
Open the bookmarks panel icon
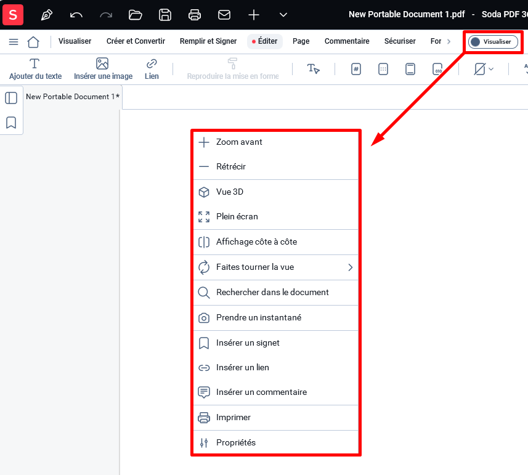(x=11, y=123)
